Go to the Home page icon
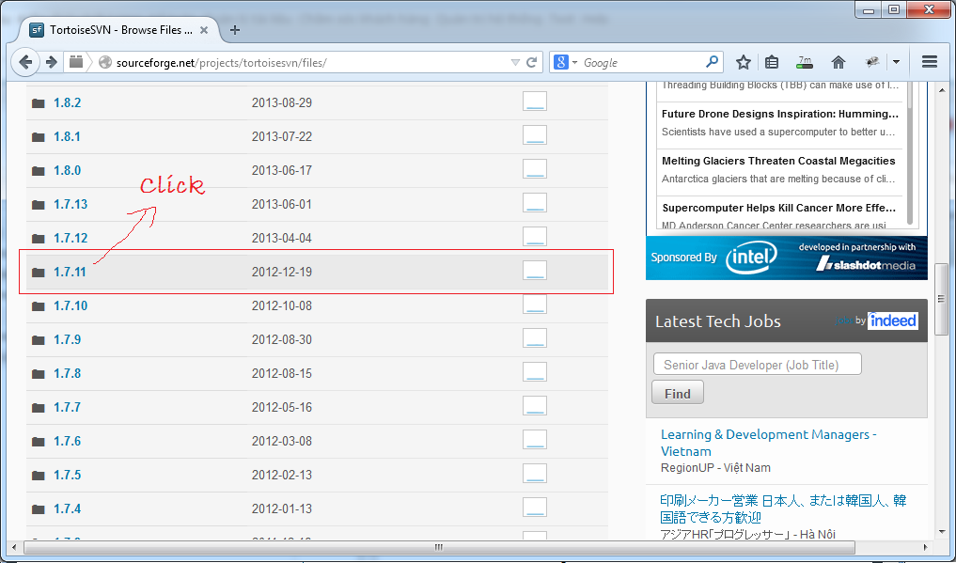 (x=838, y=62)
